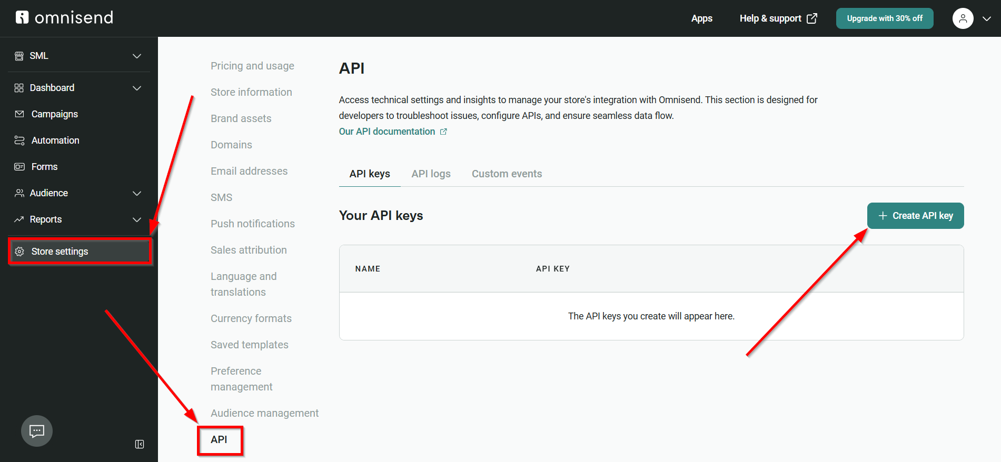Click the Forms icon in sidebar
1001x462 pixels.
[x=19, y=167]
